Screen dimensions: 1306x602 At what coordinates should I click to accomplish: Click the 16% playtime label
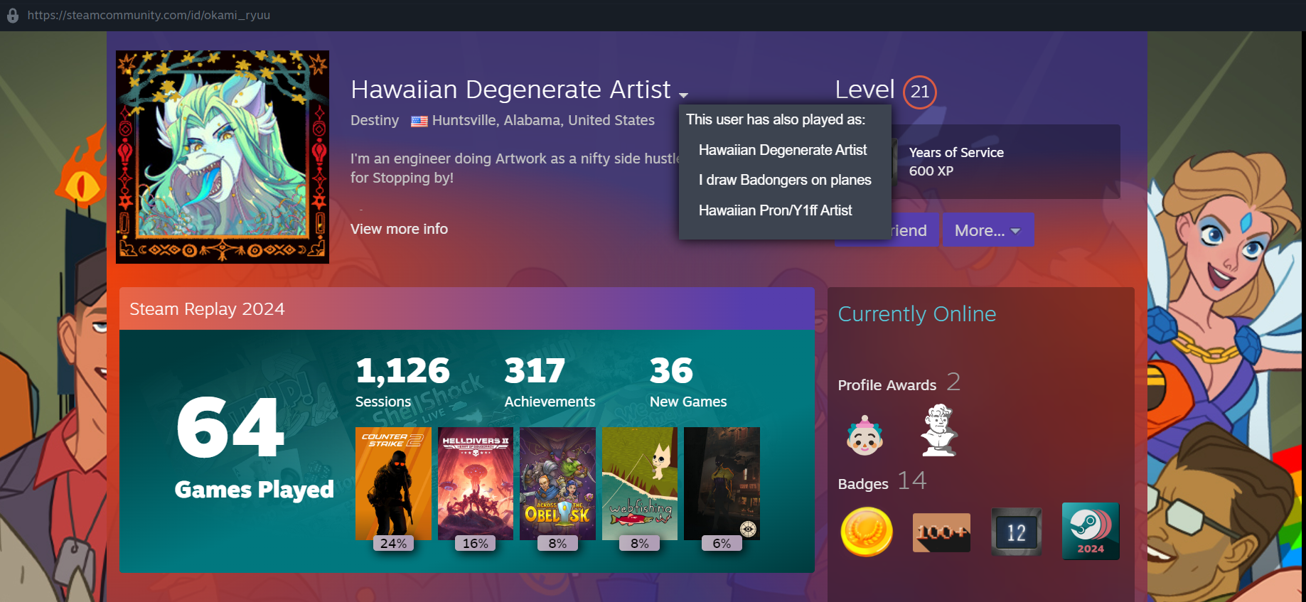(x=476, y=543)
